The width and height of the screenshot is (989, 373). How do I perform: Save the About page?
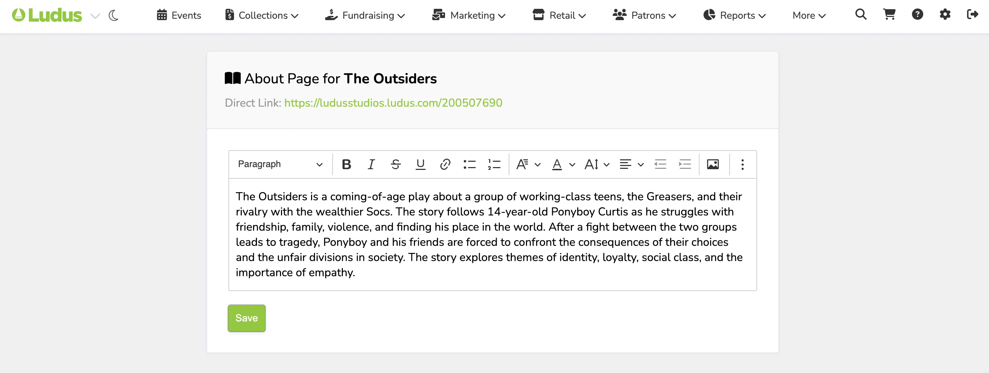[246, 318]
